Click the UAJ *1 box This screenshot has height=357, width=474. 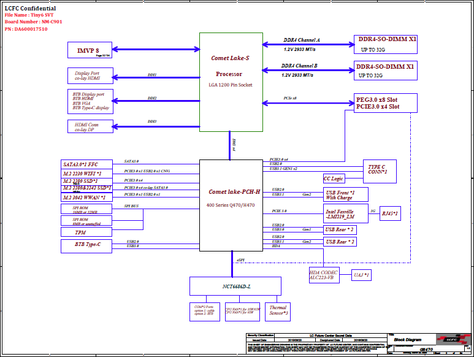coord(361,275)
